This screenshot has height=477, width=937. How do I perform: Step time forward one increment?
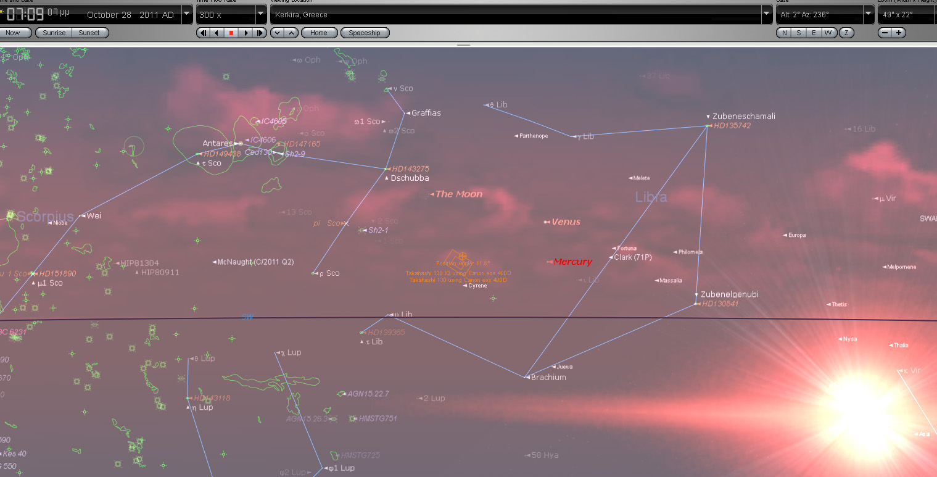260,33
